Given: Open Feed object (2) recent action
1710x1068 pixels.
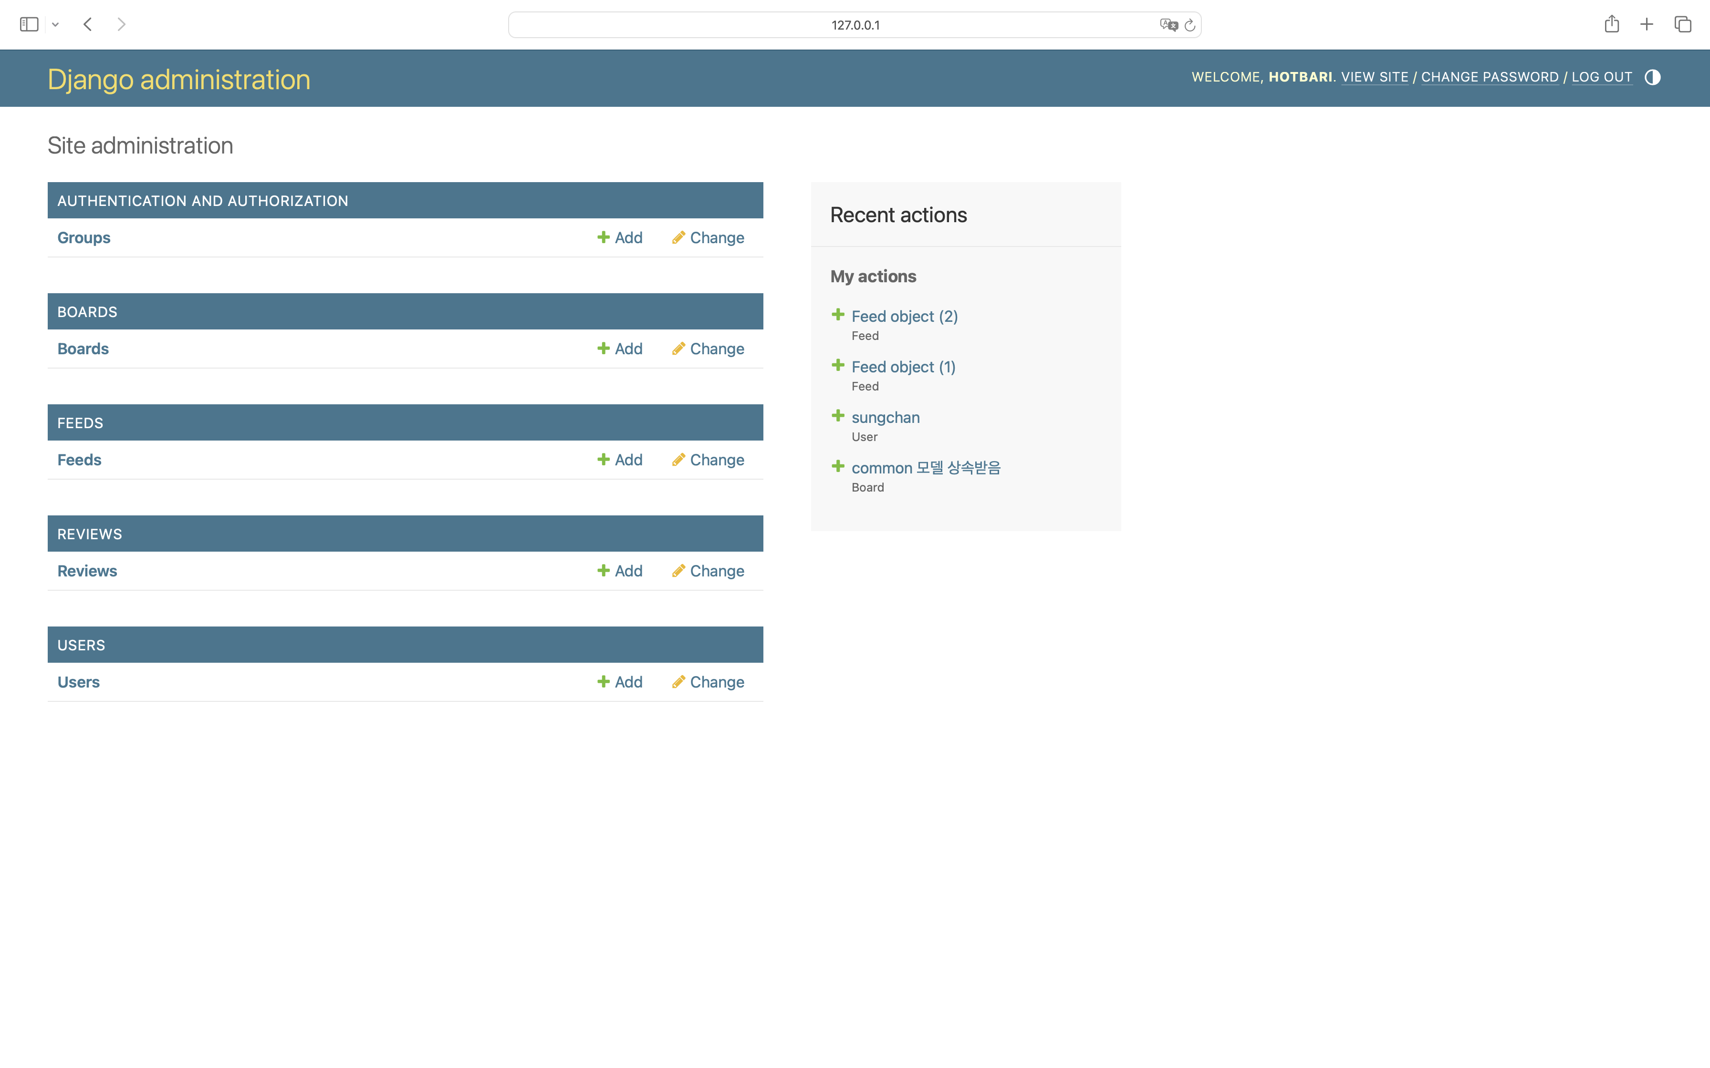Looking at the screenshot, I should (905, 317).
